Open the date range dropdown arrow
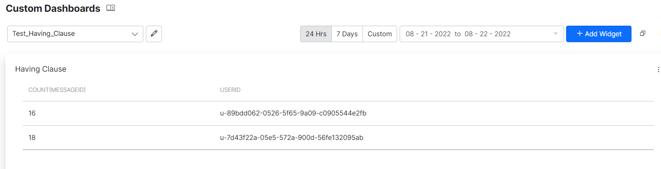Screen dimensions: 661x169 556,34
